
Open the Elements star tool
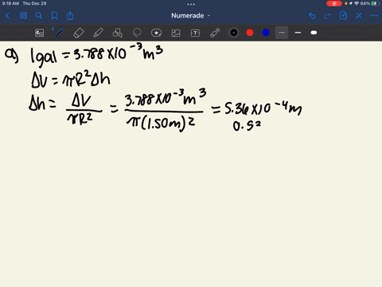click(x=156, y=33)
